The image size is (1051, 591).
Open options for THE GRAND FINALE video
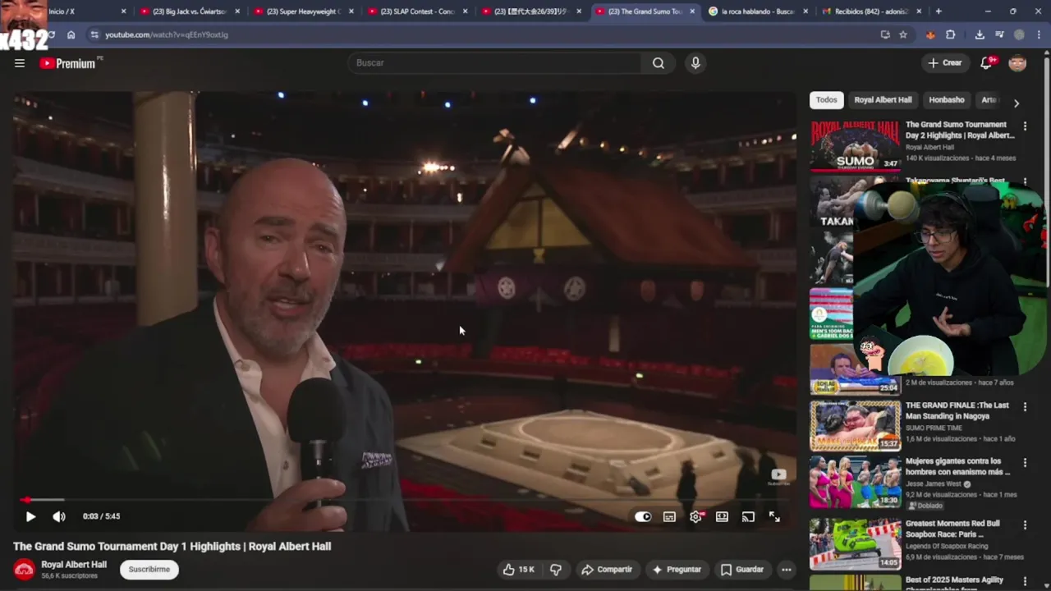[1025, 406]
